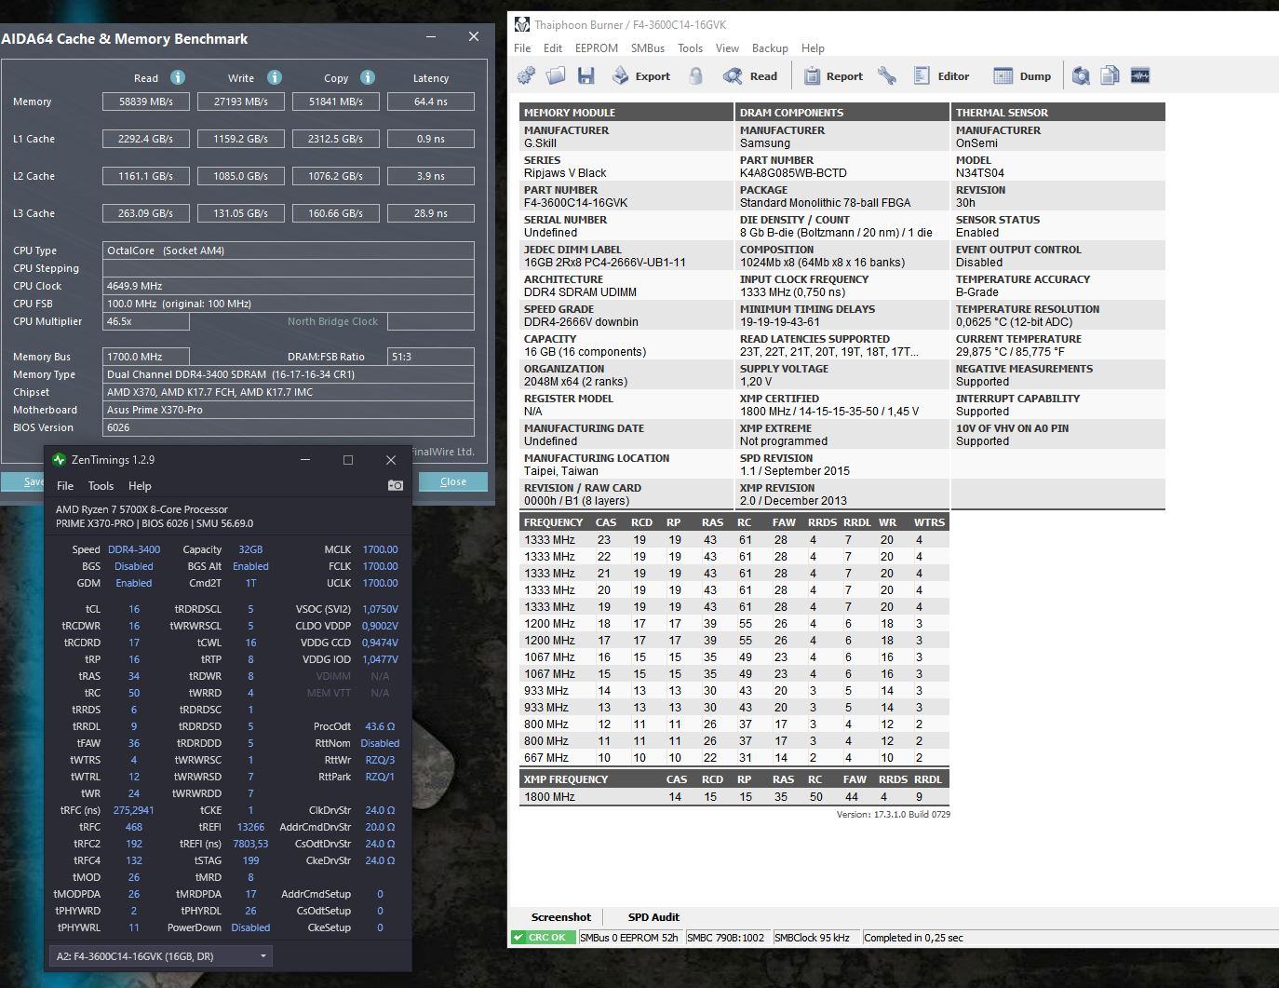
Task: Click the XMP Certified value 1800 MHz / 14-15-15-35-50
Action: pyautogui.click(x=828, y=412)
